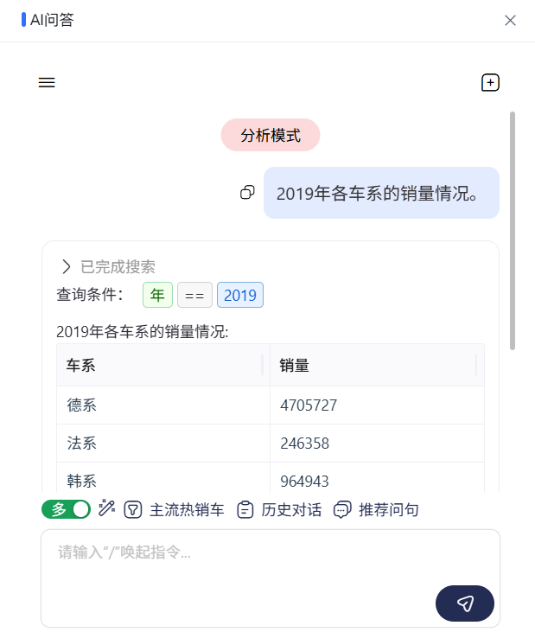This screenshot has width=535, height=632.
Task: Click the chat vertical scrollbar
Action: 513,231
